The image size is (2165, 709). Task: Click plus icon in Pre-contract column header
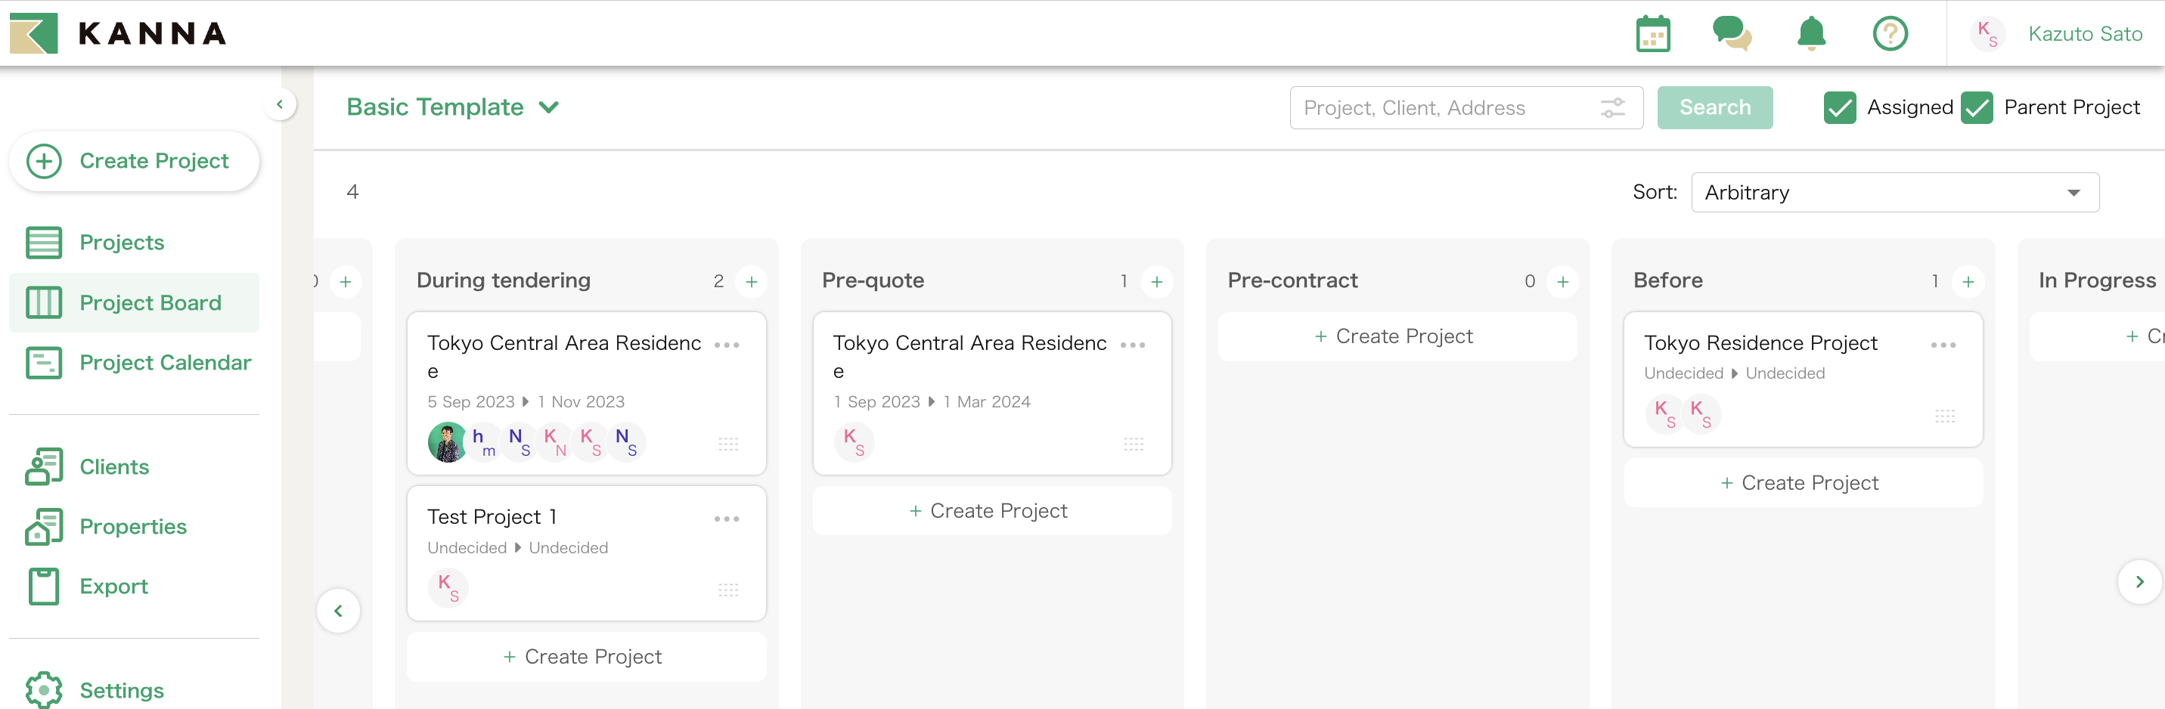point(1562,281)
